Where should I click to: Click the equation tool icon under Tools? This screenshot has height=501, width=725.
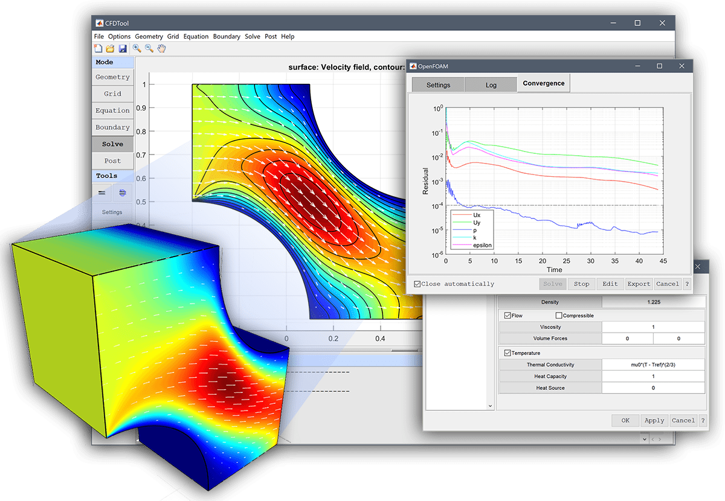[101, 192]
